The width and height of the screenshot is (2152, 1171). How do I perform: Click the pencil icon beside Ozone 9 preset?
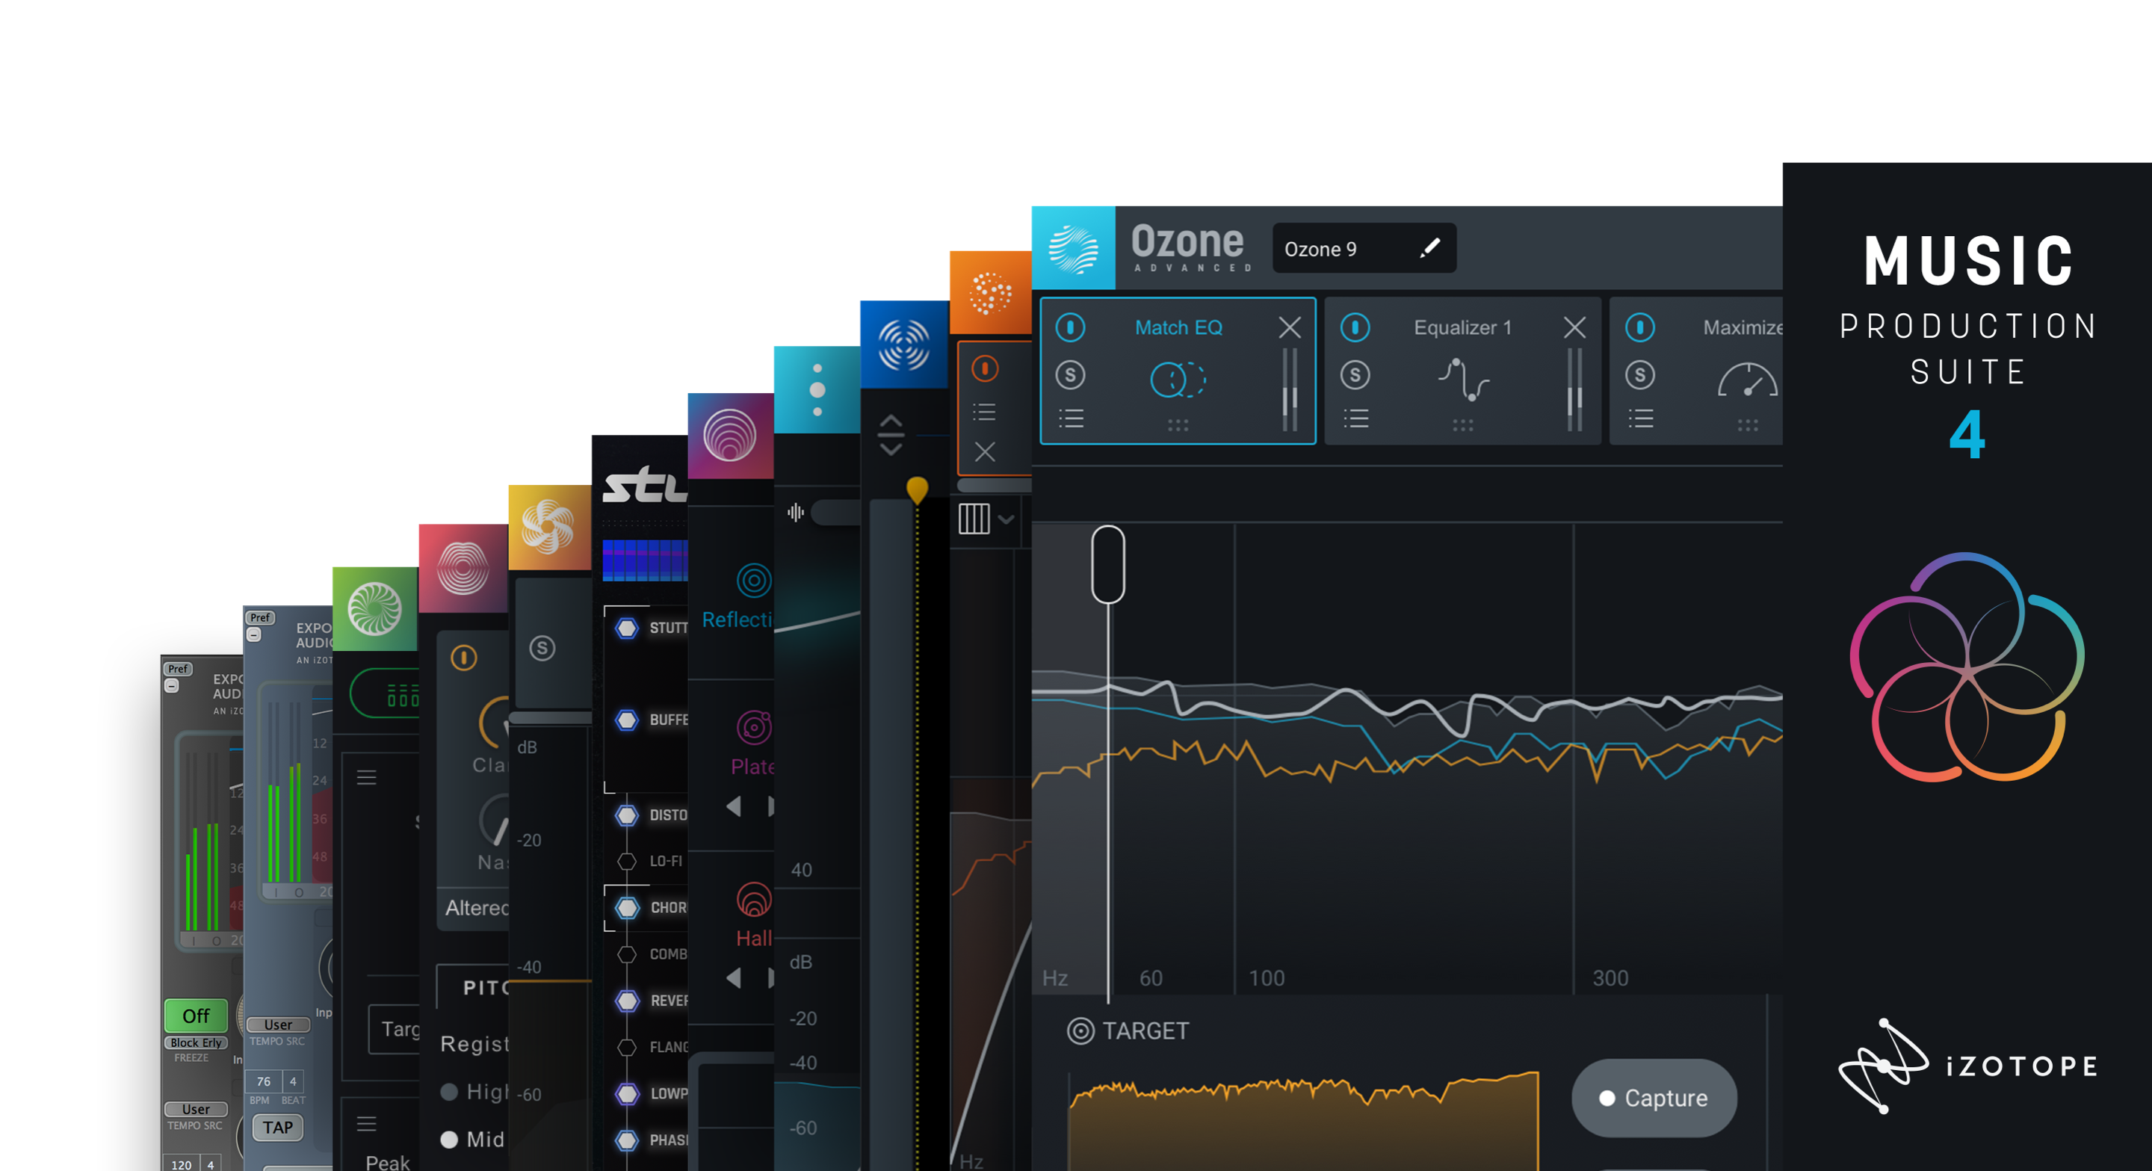point(1429,248)
